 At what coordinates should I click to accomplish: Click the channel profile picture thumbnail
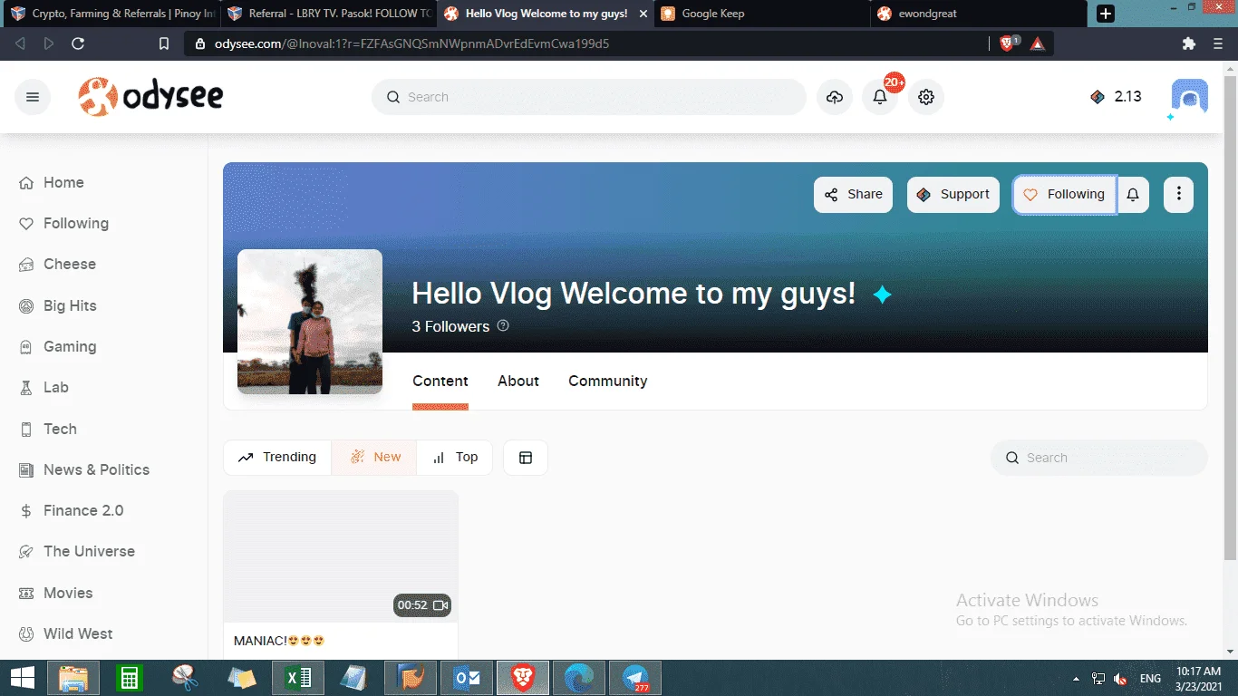point(310,322)
